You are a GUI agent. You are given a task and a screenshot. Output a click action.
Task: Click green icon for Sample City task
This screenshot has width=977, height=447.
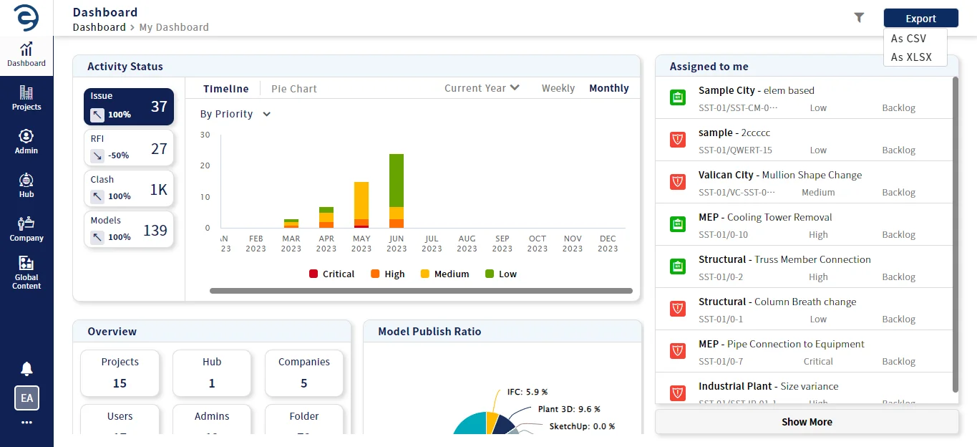[678, 98]
